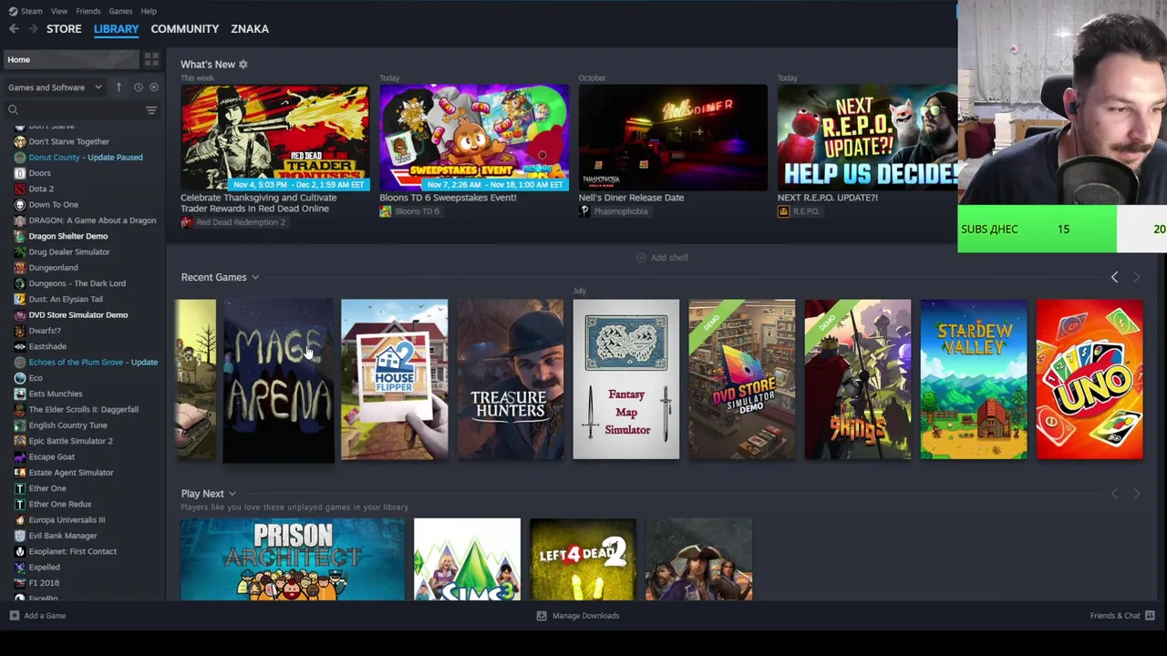Open Stardew Valley game cover

pyautogui.click(x=973, y=379)
